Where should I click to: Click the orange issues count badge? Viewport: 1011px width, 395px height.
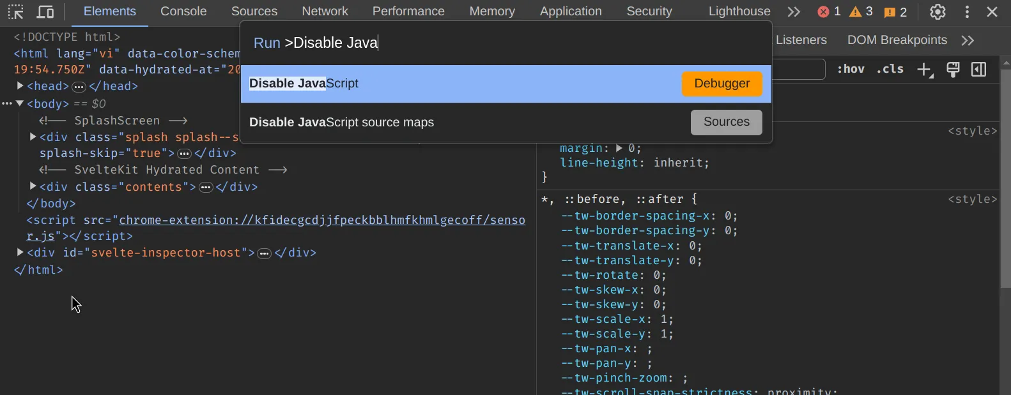click(x=895, y=11)
